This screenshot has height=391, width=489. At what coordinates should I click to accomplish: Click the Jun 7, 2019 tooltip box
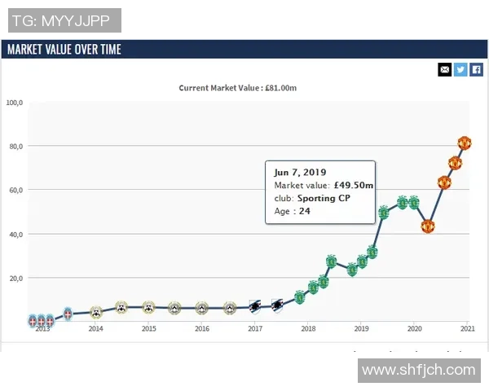[x=320, y=192]
